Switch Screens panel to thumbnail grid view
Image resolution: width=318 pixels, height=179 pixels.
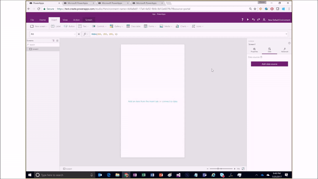[x=57, y=41]
